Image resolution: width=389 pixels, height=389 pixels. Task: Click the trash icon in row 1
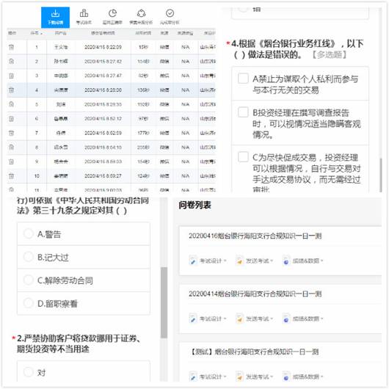(x=12, y=47)
